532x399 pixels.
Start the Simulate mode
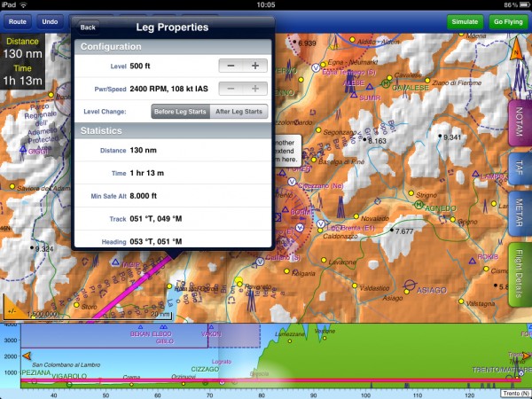[x=465, y=21]
